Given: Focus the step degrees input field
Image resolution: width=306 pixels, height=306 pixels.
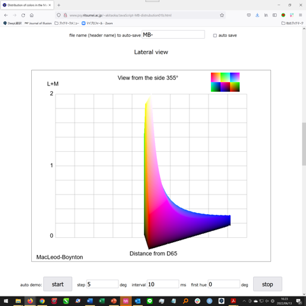Looking at the screenshot, I should (x=102, y=284).
